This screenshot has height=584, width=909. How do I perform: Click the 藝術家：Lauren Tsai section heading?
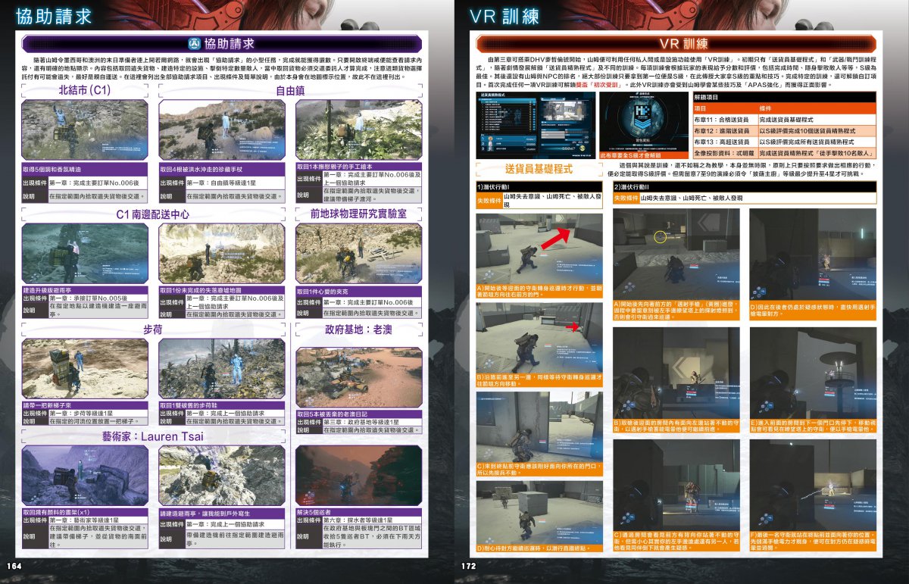[153, 437]
